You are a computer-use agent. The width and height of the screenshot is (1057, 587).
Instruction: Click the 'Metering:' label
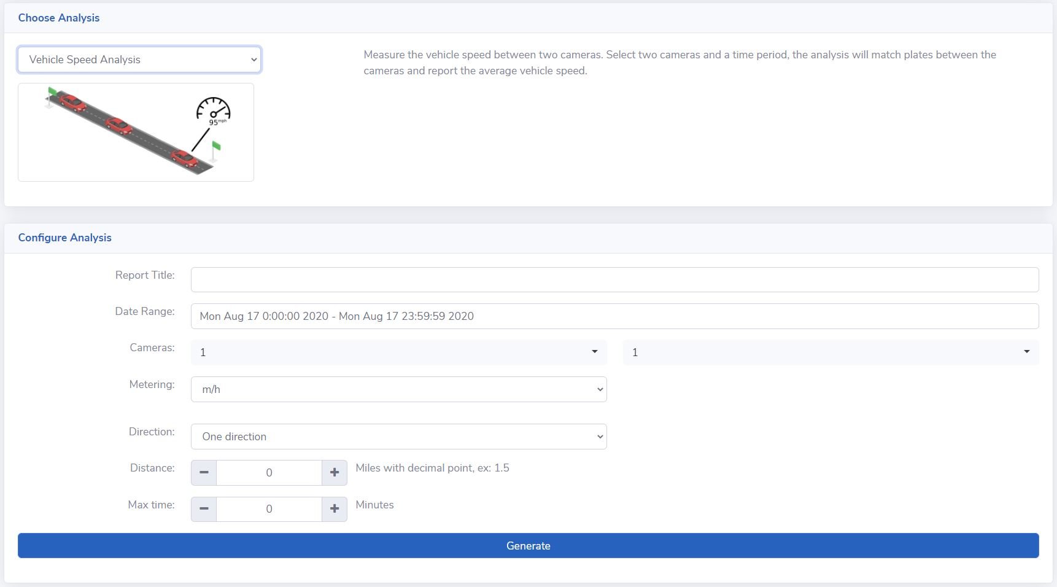tap(152, 384)
